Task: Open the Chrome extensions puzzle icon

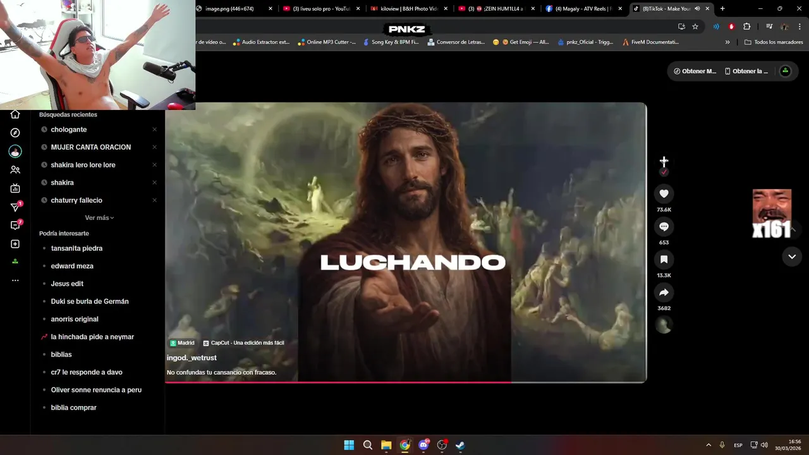Action: pos(746,27)
